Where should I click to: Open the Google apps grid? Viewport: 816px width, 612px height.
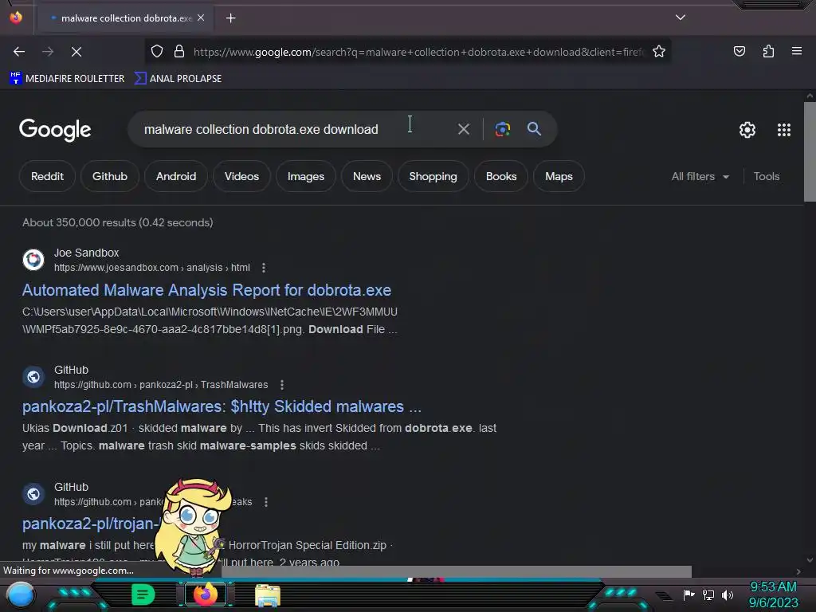(x=784, y=130)
